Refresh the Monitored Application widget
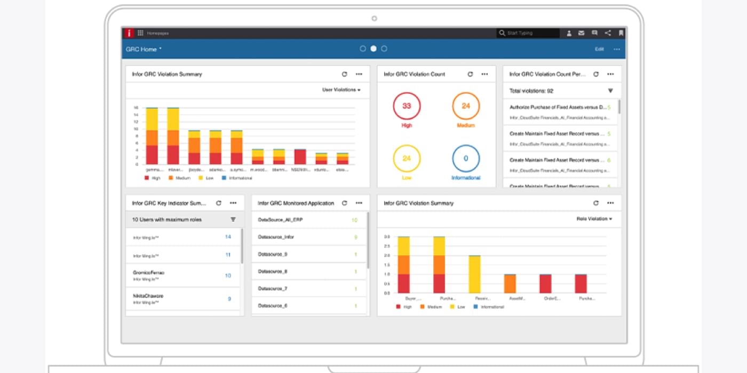This screenshot has height=373, width=747. coord(344,203)
